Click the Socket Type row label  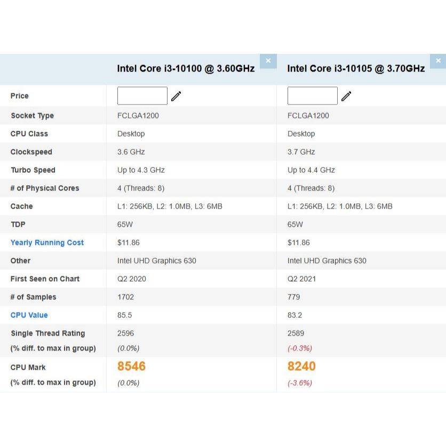click(x=32, y=116)
